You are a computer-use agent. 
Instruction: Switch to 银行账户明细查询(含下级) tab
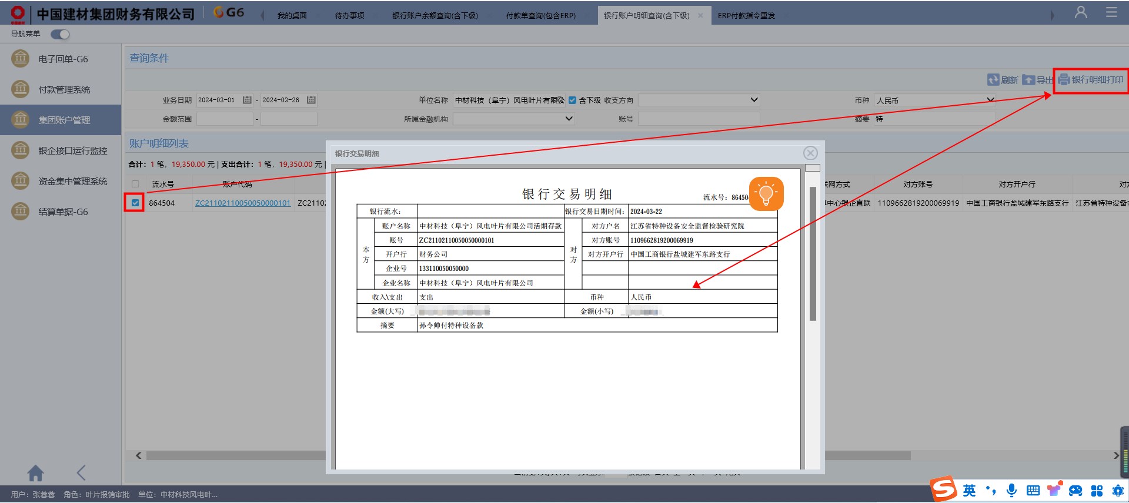(x=647, y=15)
